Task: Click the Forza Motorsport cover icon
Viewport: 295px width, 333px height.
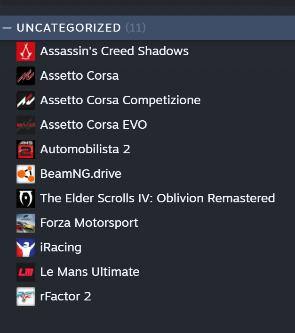Action: click(x=26, y=223)
